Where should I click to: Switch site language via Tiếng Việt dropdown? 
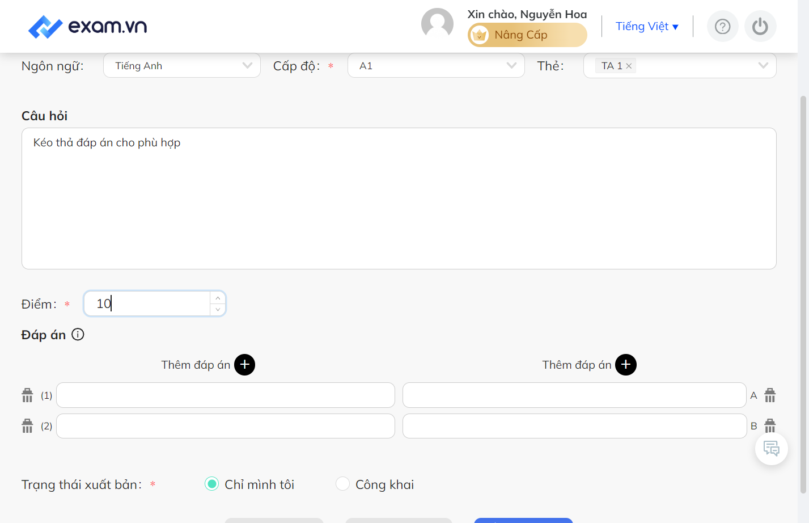pyautogui.click(x=647, y=27)
